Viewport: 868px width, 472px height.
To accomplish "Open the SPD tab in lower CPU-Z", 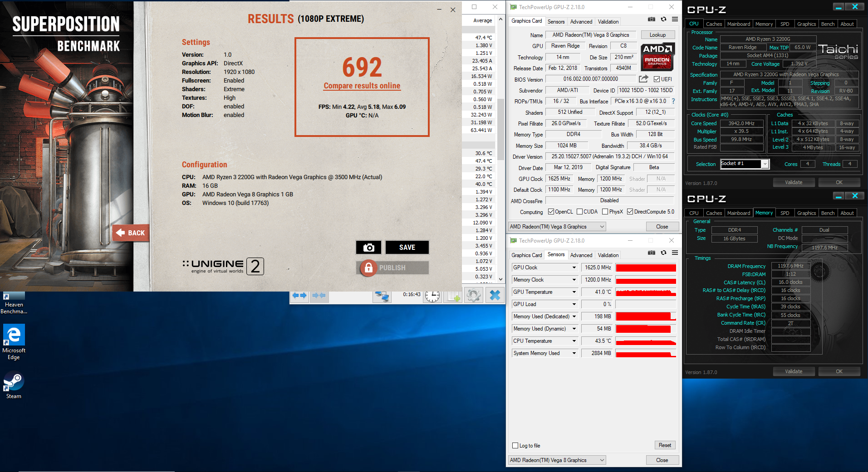I will 785,213.
